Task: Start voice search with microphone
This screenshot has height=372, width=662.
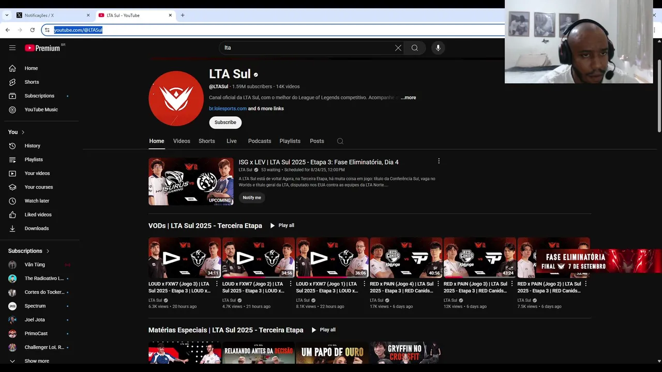Action: (x=438, y=48)
